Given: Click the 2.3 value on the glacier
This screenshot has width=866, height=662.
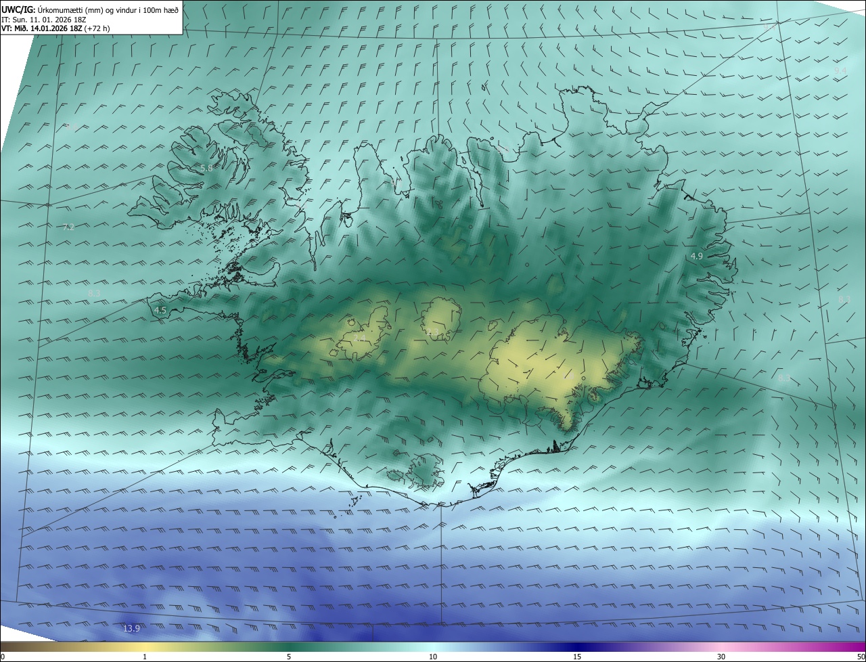Looking at the screenshot, I should point(431,332).
